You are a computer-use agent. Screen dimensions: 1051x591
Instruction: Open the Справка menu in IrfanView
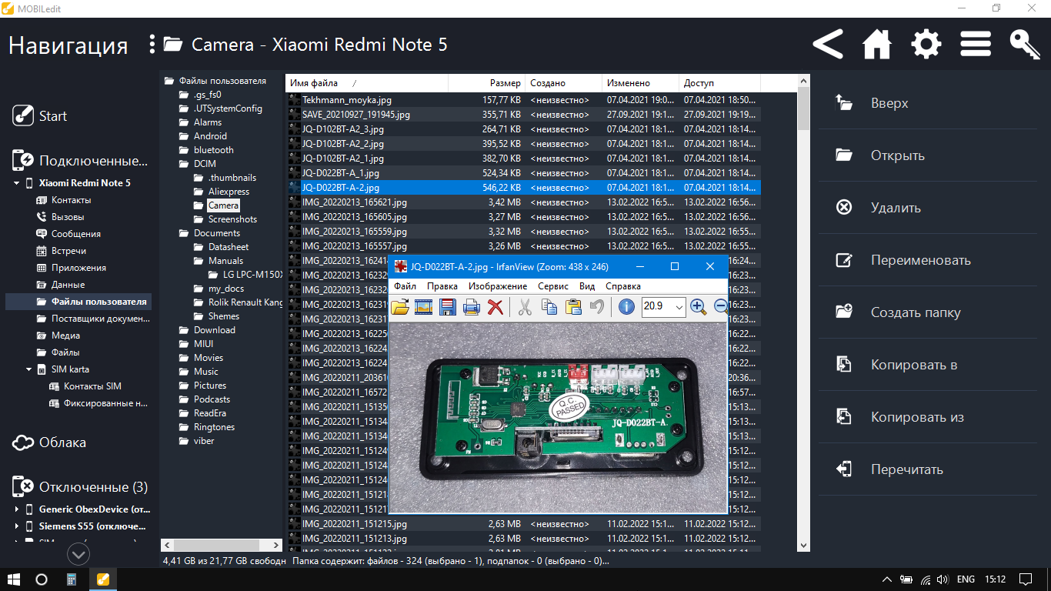tap(623, 286)
